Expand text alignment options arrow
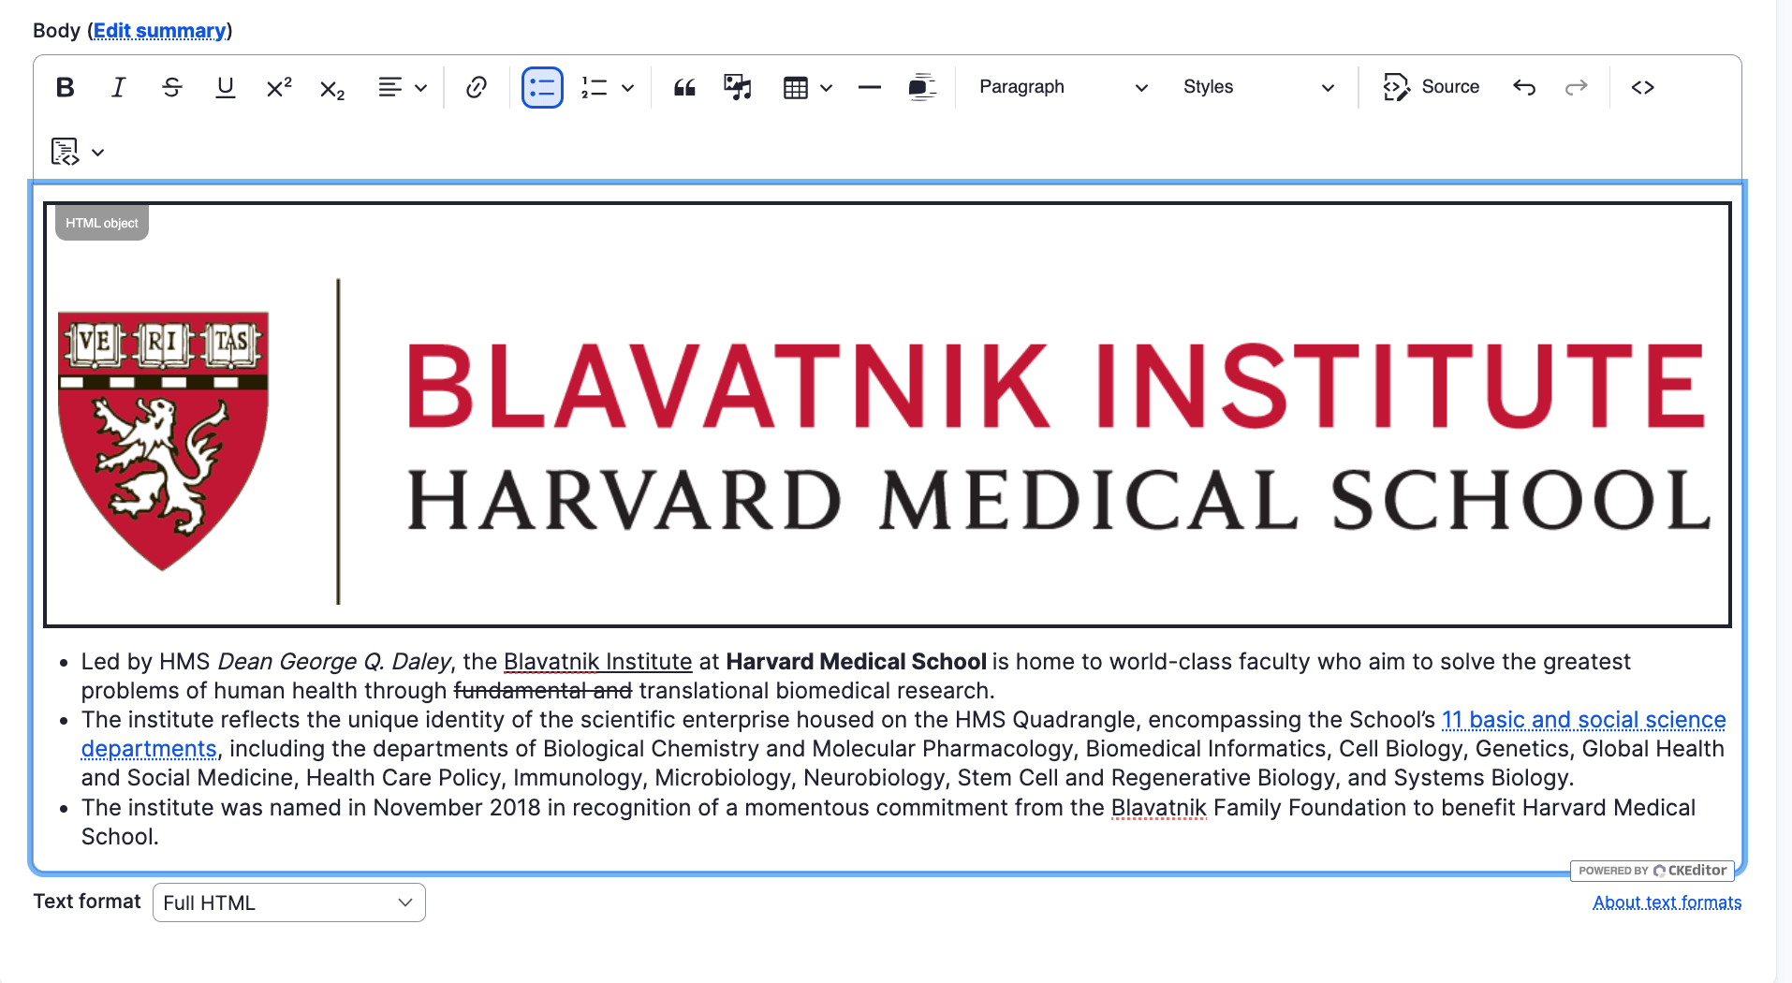 coord(421,88)
